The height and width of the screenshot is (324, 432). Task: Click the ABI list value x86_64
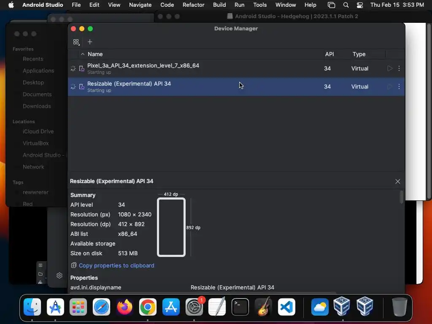(127, 234)
